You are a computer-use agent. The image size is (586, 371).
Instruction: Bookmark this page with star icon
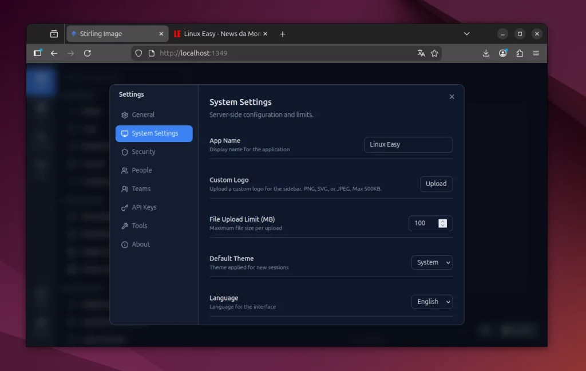(434, 53)
